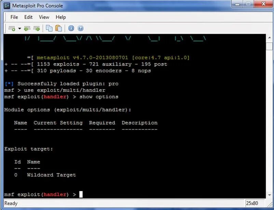Click the Copy toolbar icon
Viewport: 274px width, 210px height.
click(x=49, y=28)
